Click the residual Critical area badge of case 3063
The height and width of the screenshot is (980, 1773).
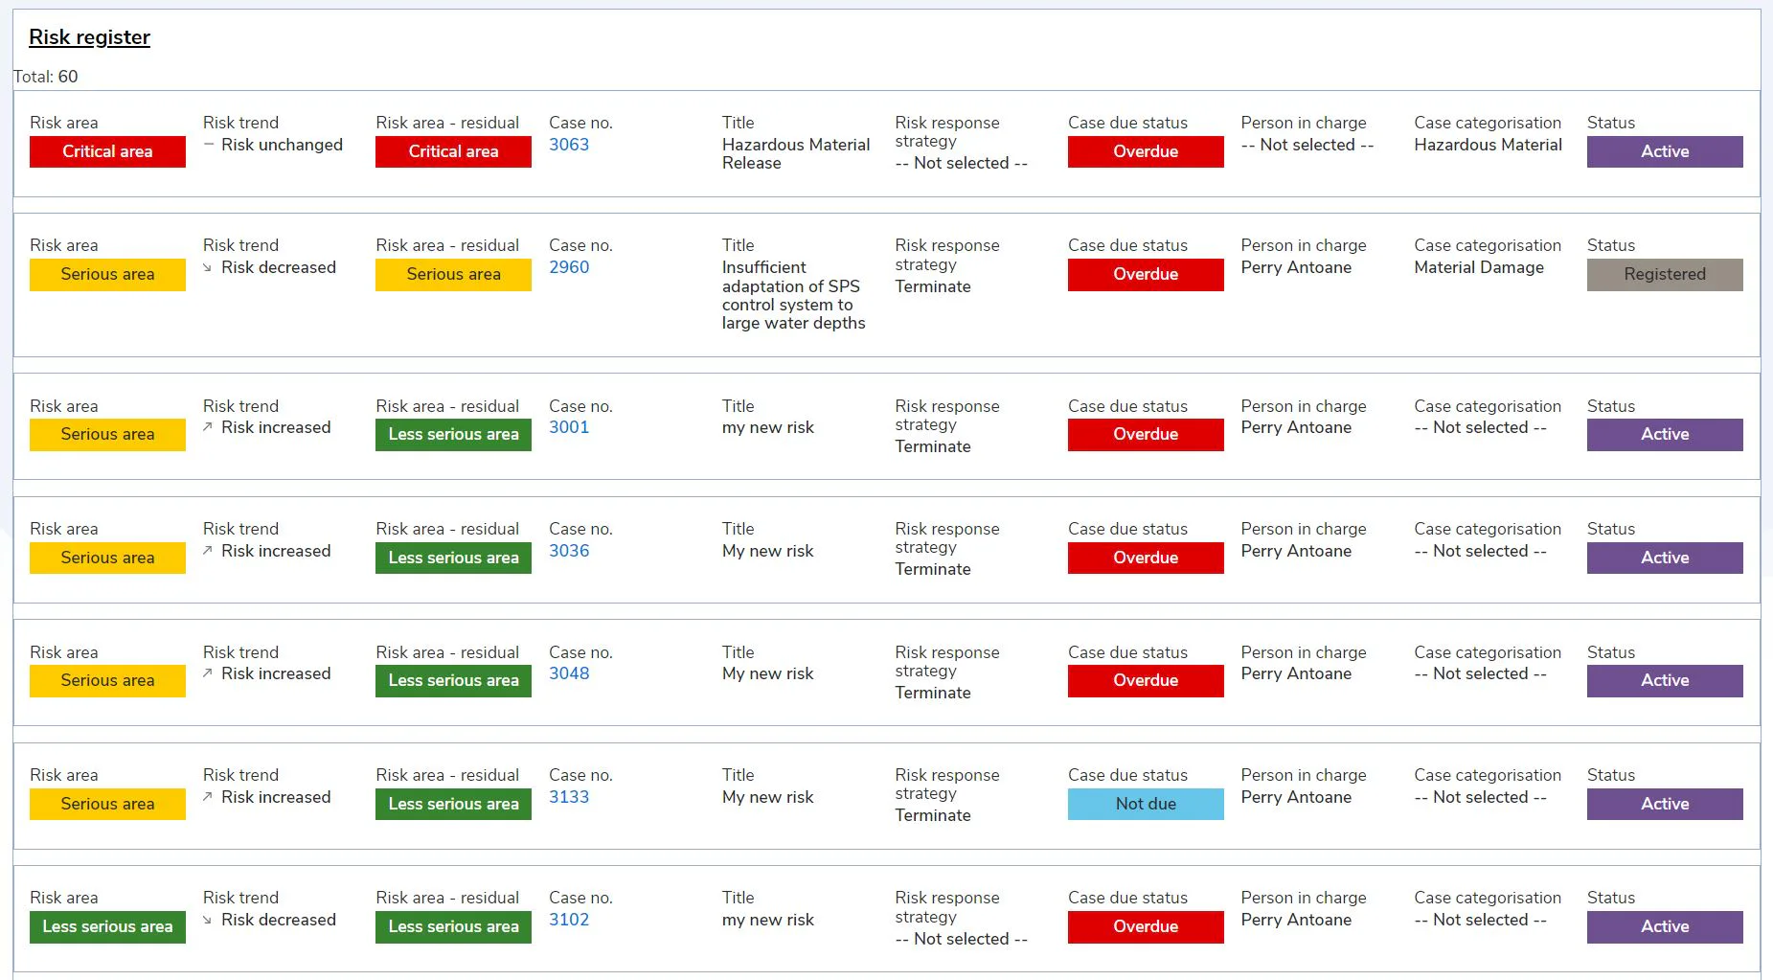tap(453, 151)
